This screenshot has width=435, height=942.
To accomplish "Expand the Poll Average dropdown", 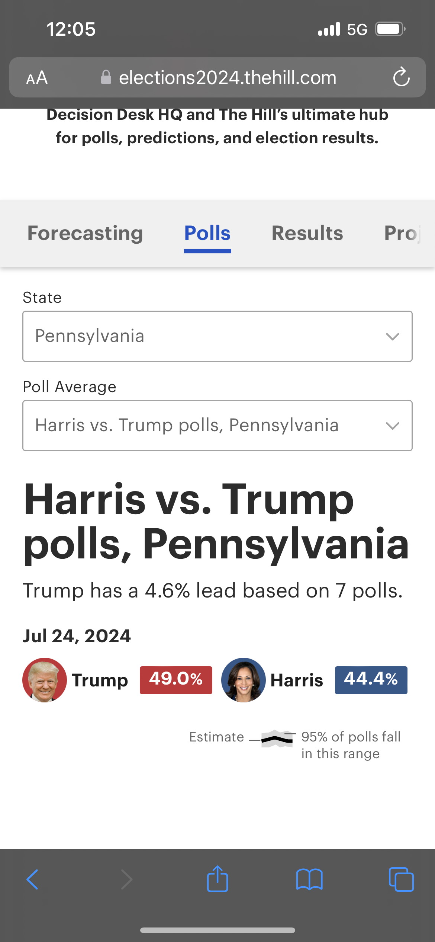I will pyautogui.click(x=217, y=426).
